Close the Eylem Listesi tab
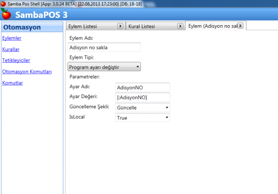The width and height of the screenshot is (278, 194). 120,26
